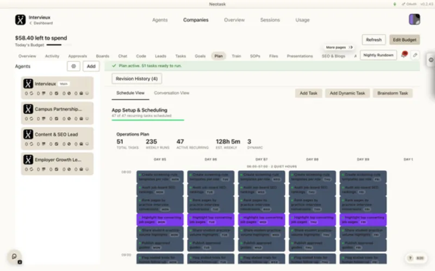
Task: Click the App Setup & Scheduling green progress bar
Action: (x=148, y=120)
